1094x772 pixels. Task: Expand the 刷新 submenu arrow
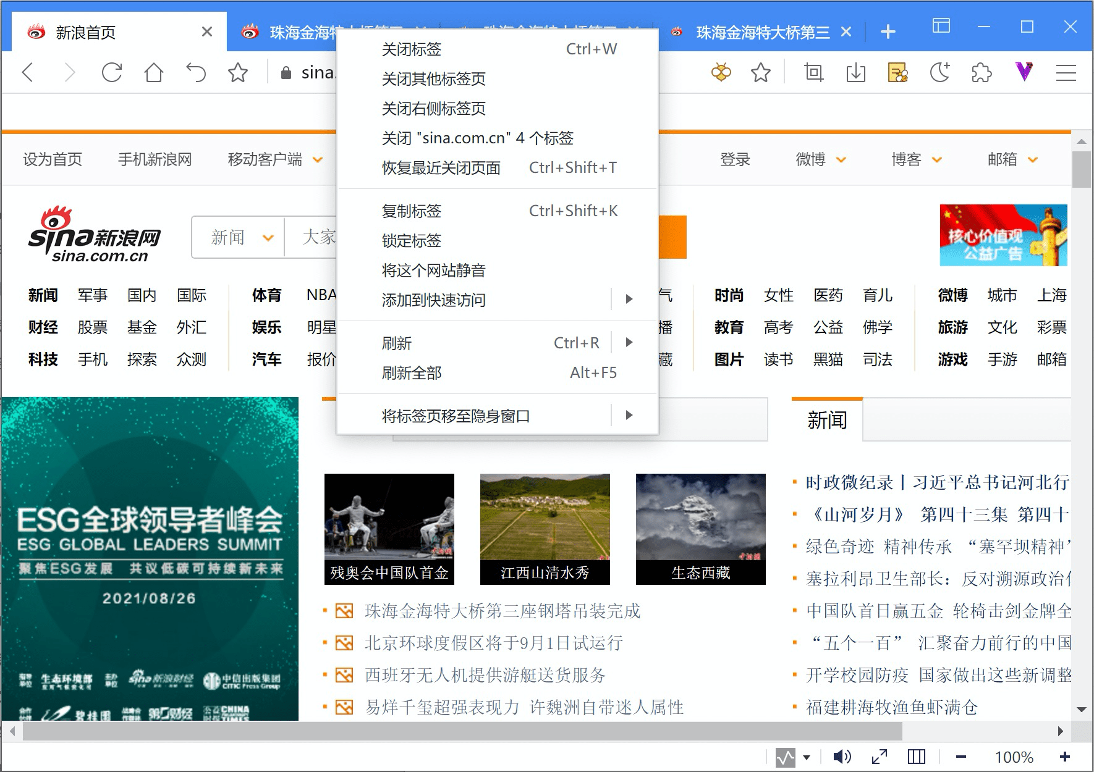pyautogui.click(x=629, y=343)
